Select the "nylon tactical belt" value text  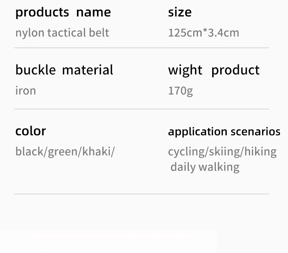pyautogui.click(x=62, y=33)
